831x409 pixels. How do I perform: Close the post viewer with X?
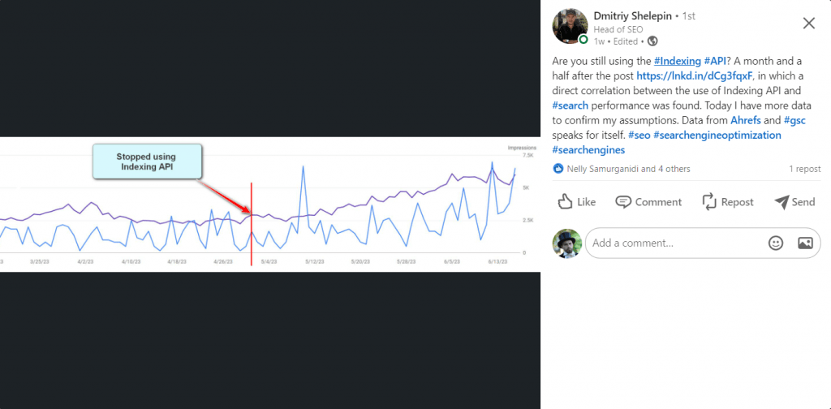pos(808,23)
